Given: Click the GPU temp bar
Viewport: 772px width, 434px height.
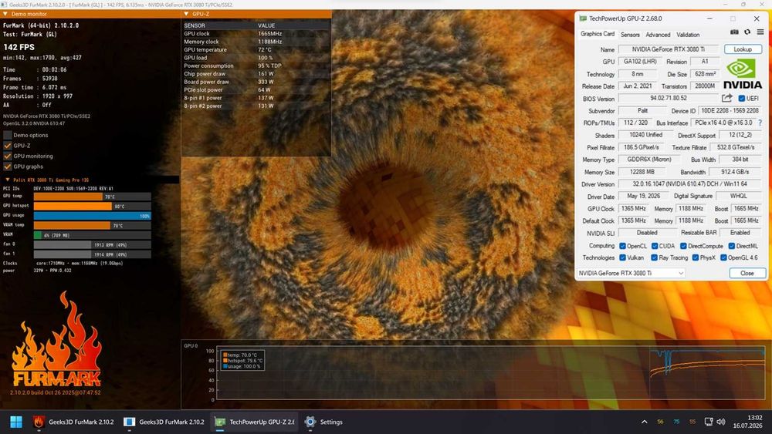Looking at the screenshot, I should pyautogui.click(x=92, y=197).
